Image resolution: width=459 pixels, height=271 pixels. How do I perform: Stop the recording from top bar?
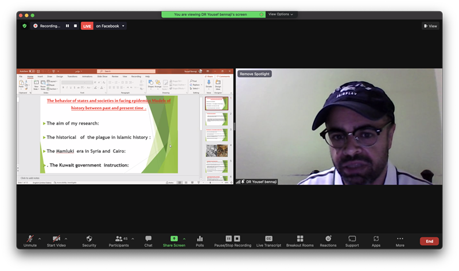click(x=75, y=26)
